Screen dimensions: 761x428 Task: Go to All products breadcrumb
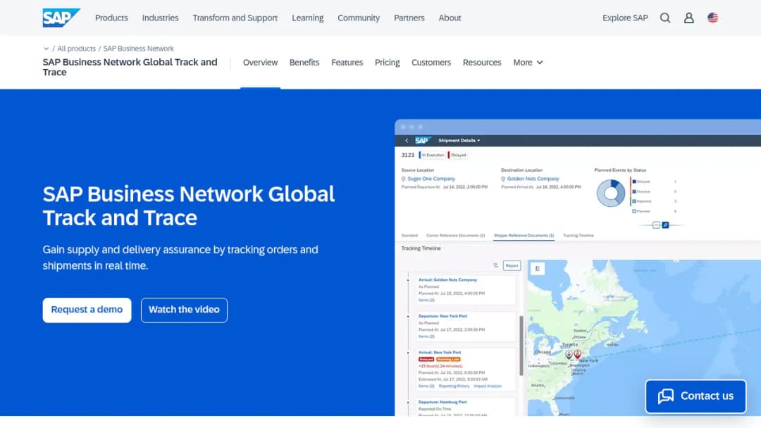77,49
